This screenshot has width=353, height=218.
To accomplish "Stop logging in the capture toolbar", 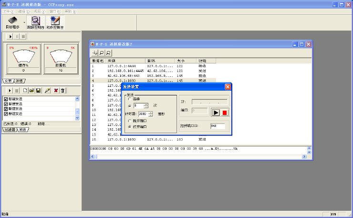I will [23, 36].
